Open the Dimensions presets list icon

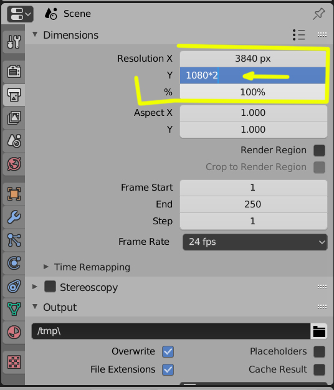(x=298, y=35)
